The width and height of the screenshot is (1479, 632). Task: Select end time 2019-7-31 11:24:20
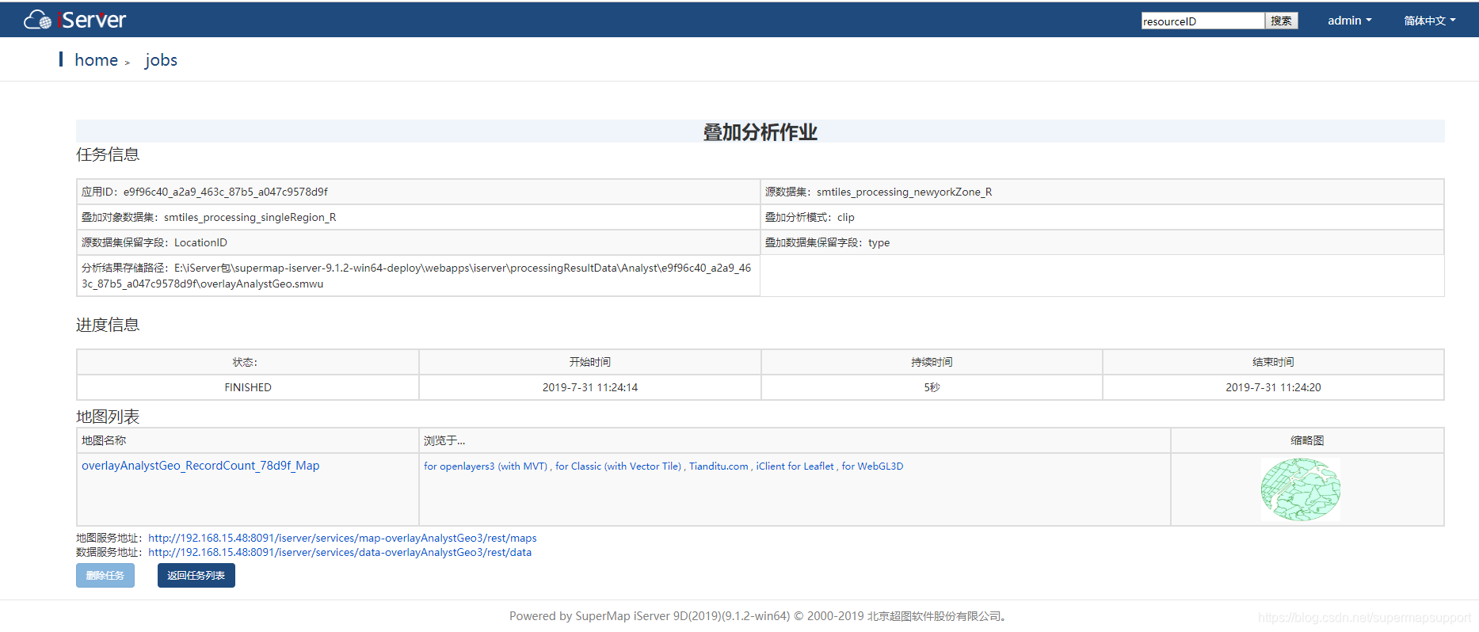(x=1273, y=387)
